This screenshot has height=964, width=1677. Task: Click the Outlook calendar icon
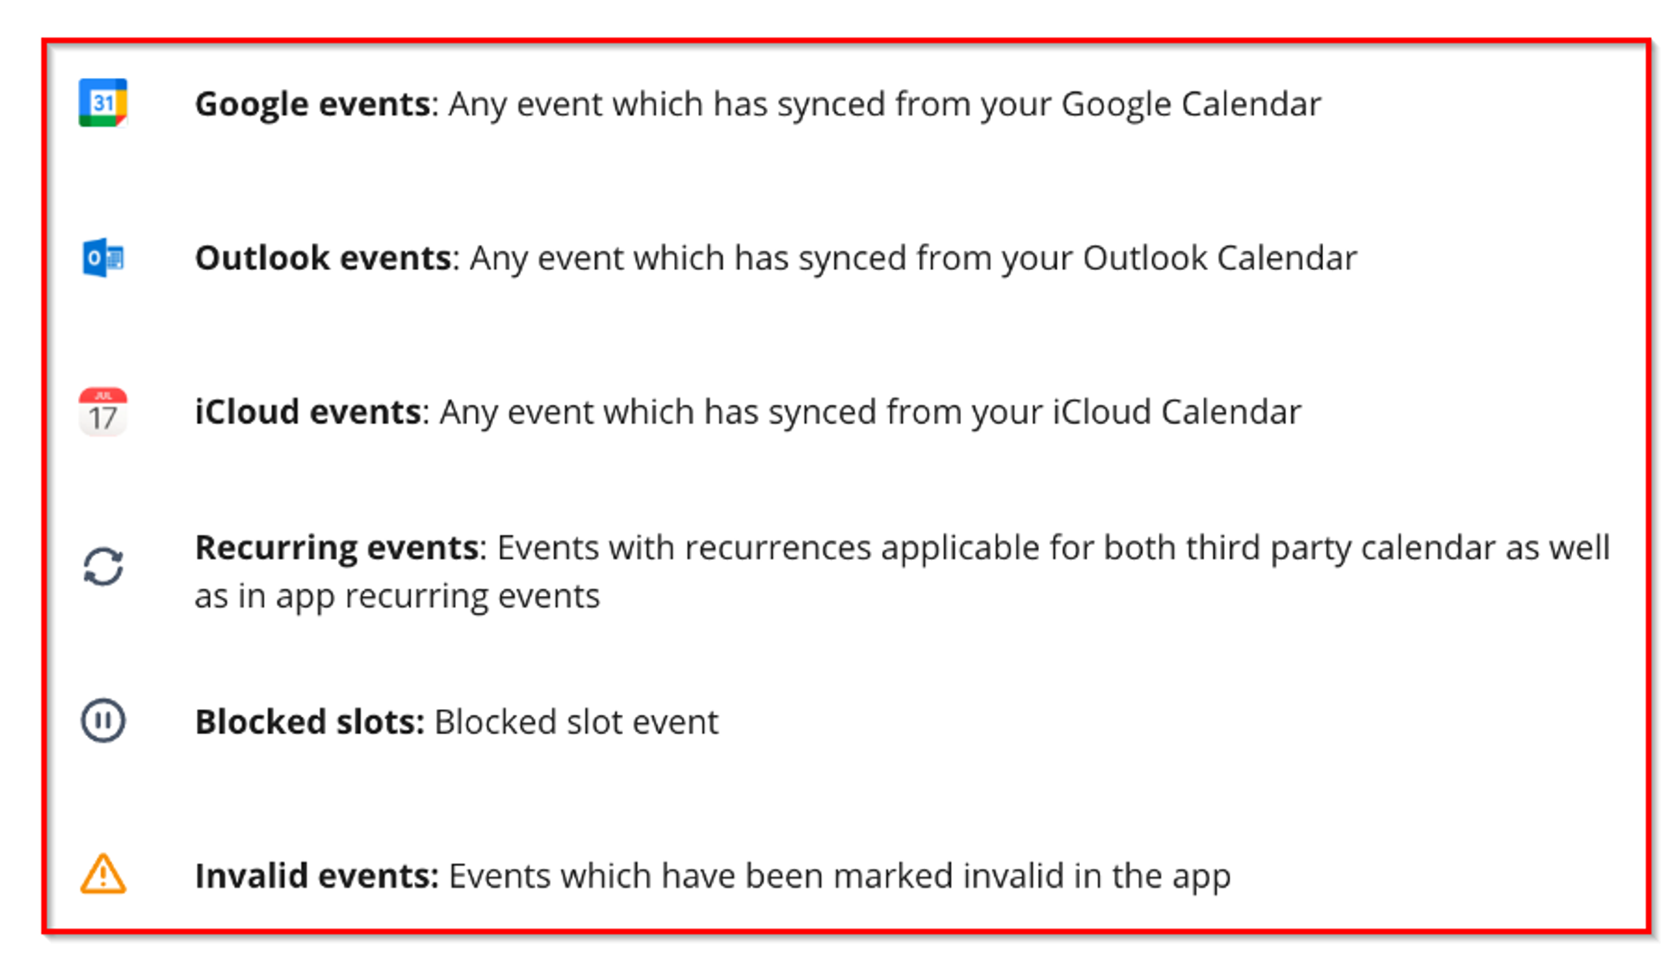[102, 257]
